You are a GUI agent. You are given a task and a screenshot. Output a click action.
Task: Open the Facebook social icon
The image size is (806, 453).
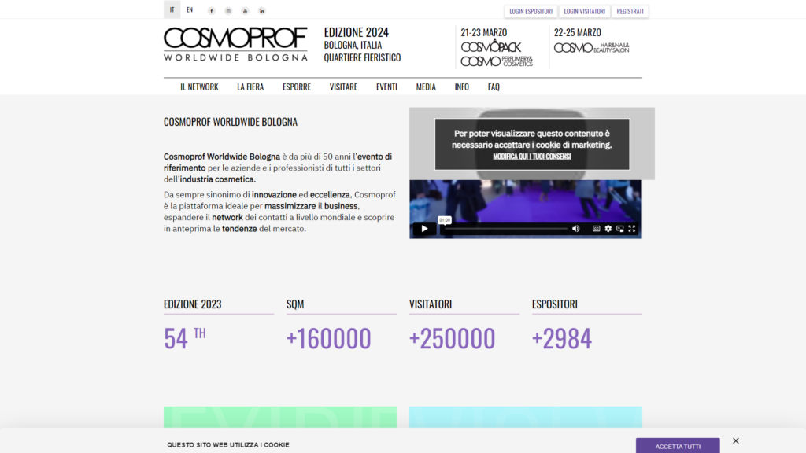211,11
